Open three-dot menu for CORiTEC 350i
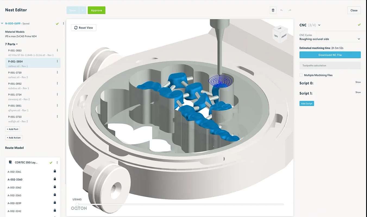 [x=57, y=162]
